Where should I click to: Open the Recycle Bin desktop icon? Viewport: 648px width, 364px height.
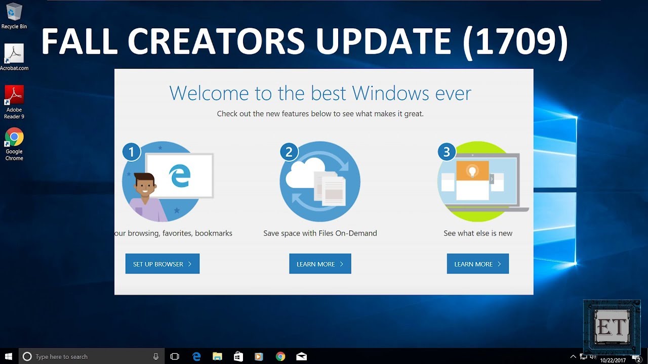[14, 16]
